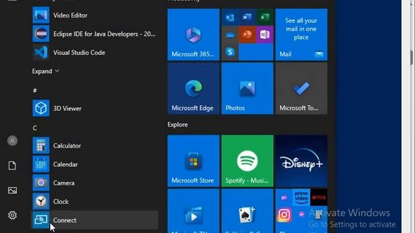Viewport: 415px width, 233px height.
Task: Open the Camera app
Action: click(x=95, y=183)
